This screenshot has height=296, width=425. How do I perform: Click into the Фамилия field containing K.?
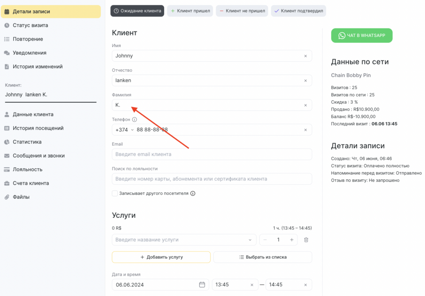click(212, 105)
